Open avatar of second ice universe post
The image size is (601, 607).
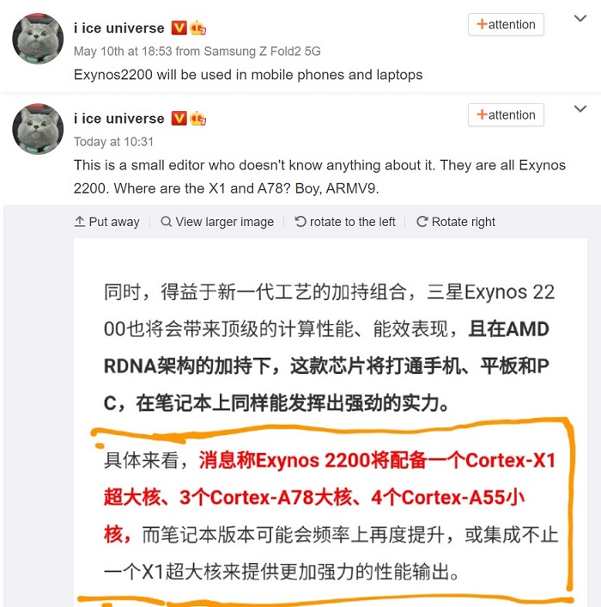click(38, 129)
